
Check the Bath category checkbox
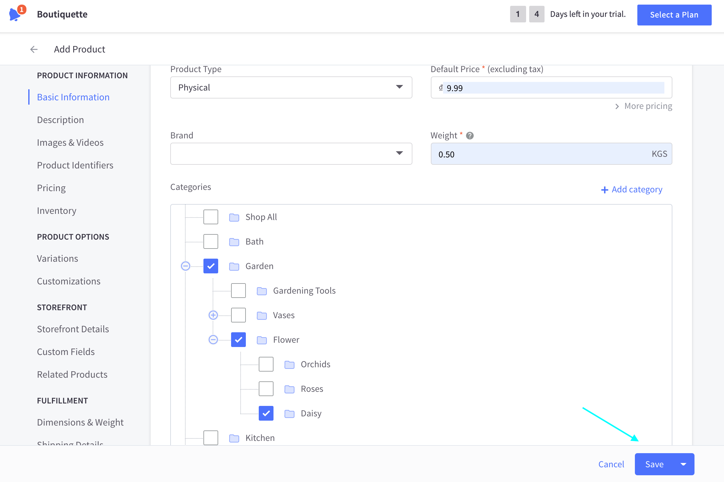point(211,242)
